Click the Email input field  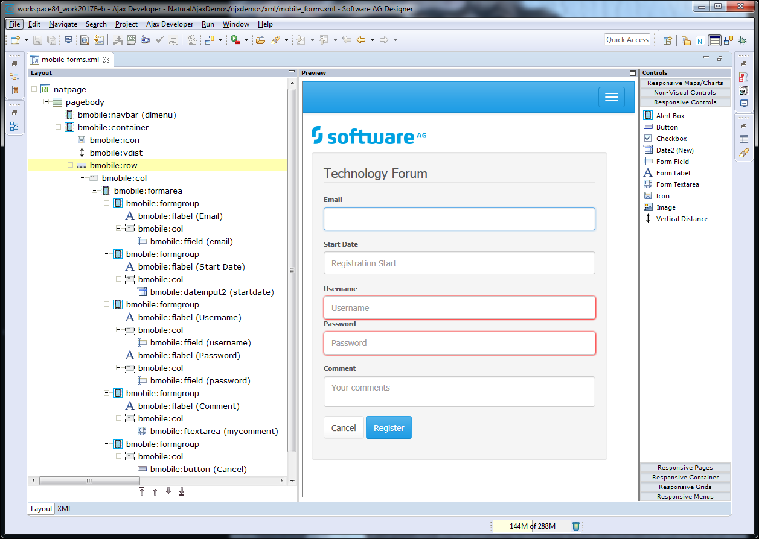459,219
